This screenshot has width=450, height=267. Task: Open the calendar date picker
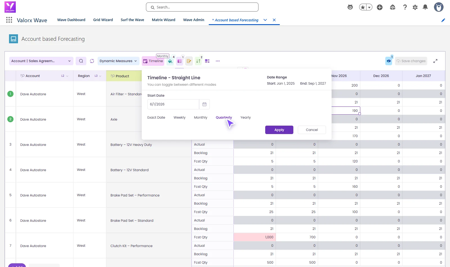[204, 104]
